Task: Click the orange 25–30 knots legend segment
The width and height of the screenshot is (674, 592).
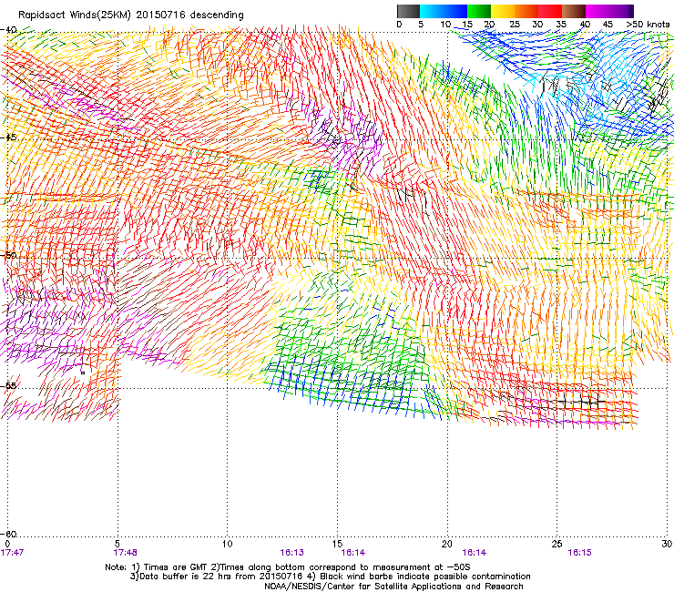Action: (526, 11)
